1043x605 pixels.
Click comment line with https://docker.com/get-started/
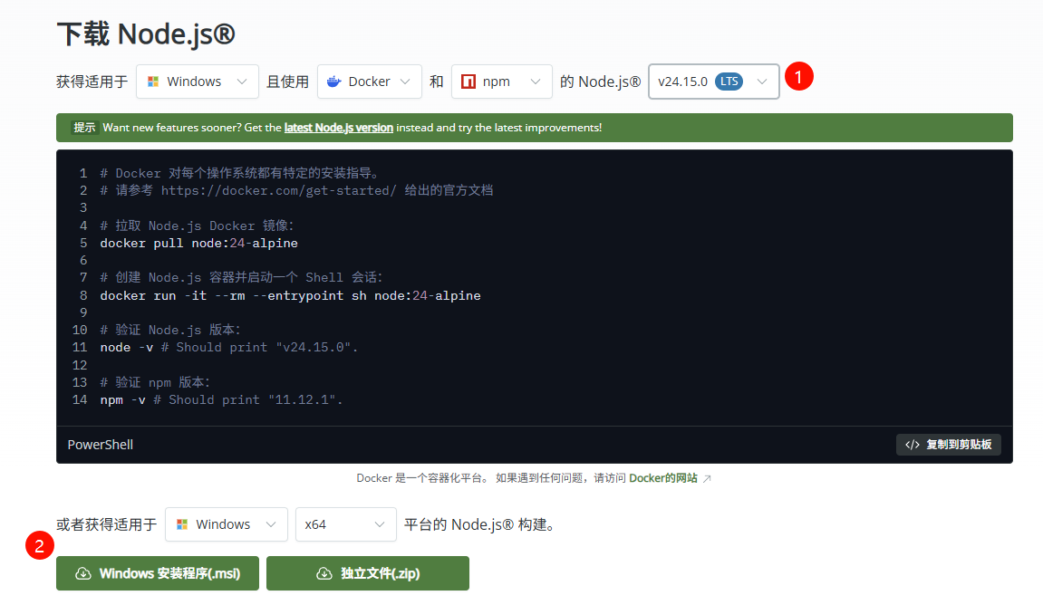tap(296, 191)
